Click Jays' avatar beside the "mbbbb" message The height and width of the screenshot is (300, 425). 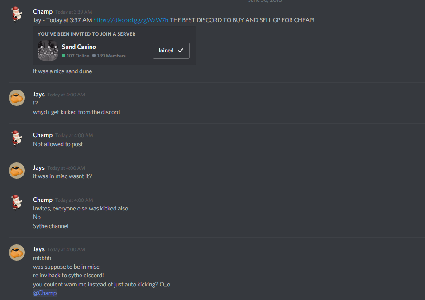[x=17, y=252]
